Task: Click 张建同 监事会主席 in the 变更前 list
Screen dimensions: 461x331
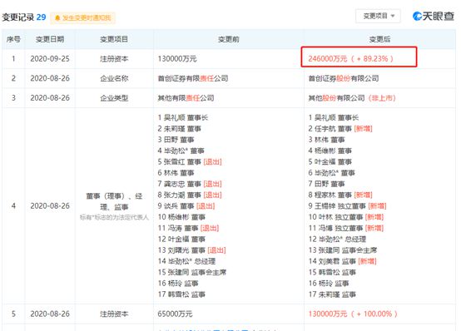Action: (x=191, y=272)
